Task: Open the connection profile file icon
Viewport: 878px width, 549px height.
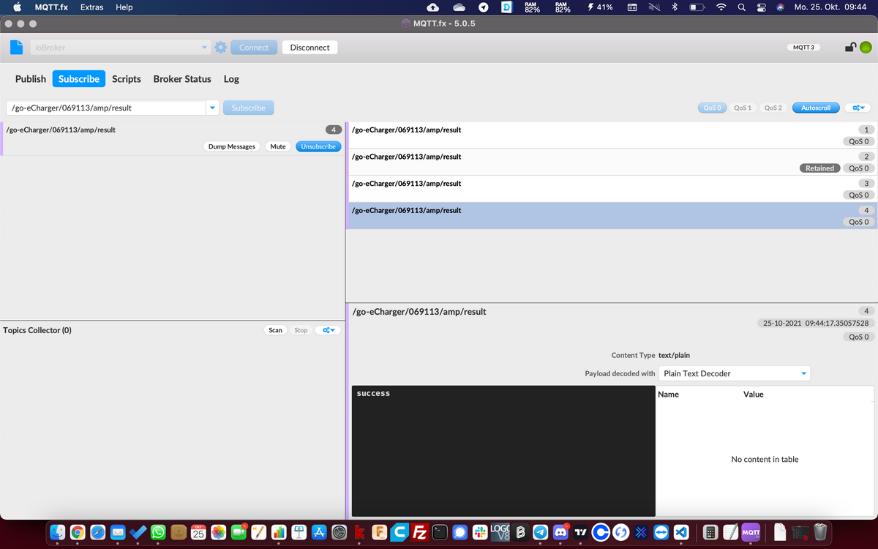Action: click(x=17, y=48)
